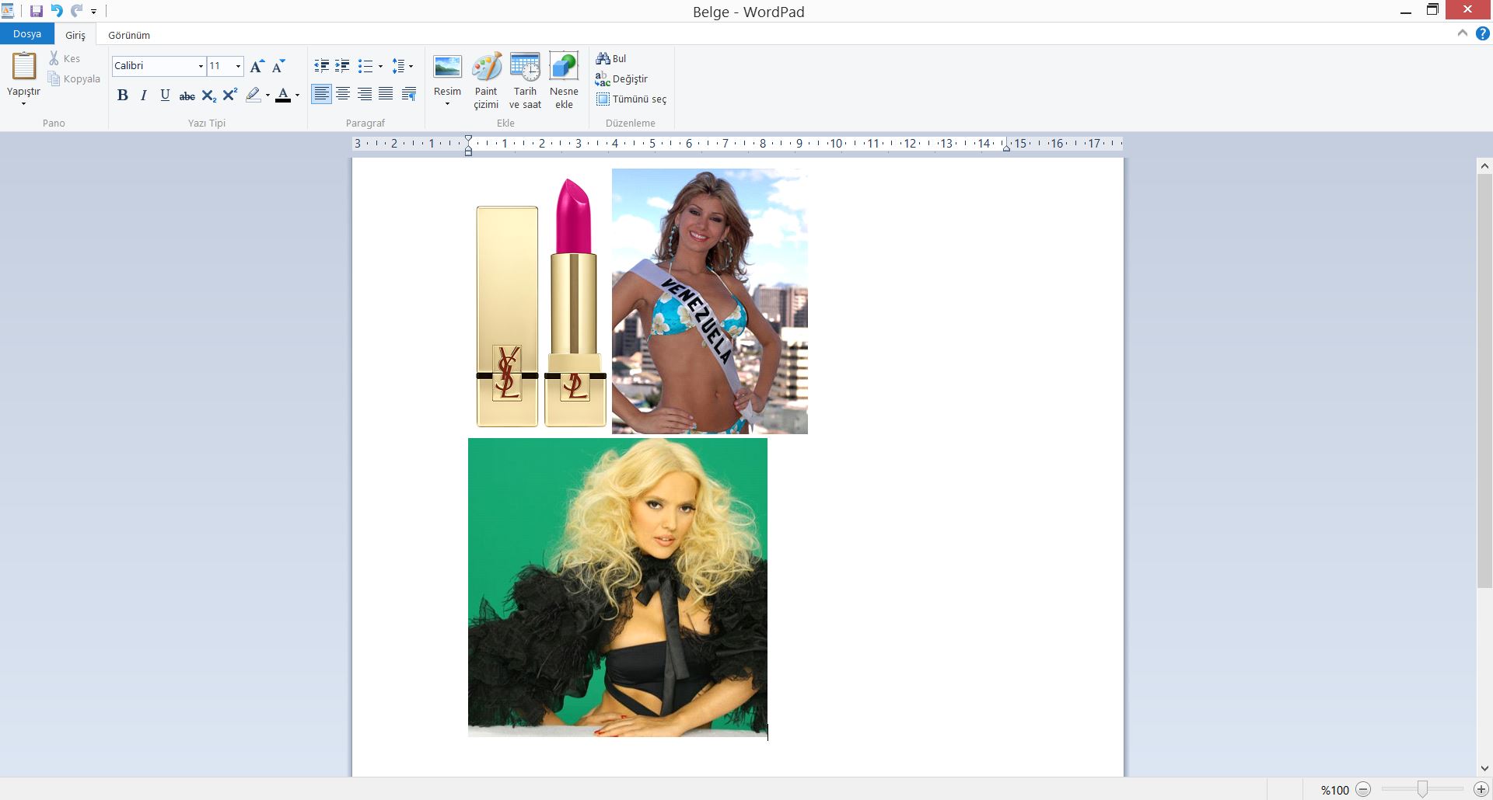
Task: Apply text highlight color
Action: pos(253,95)
